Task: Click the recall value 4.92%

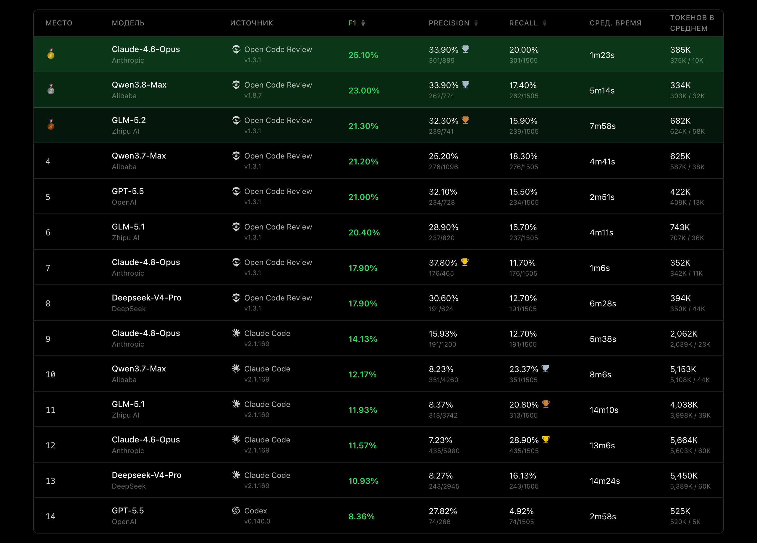Action: pos(521,511)
